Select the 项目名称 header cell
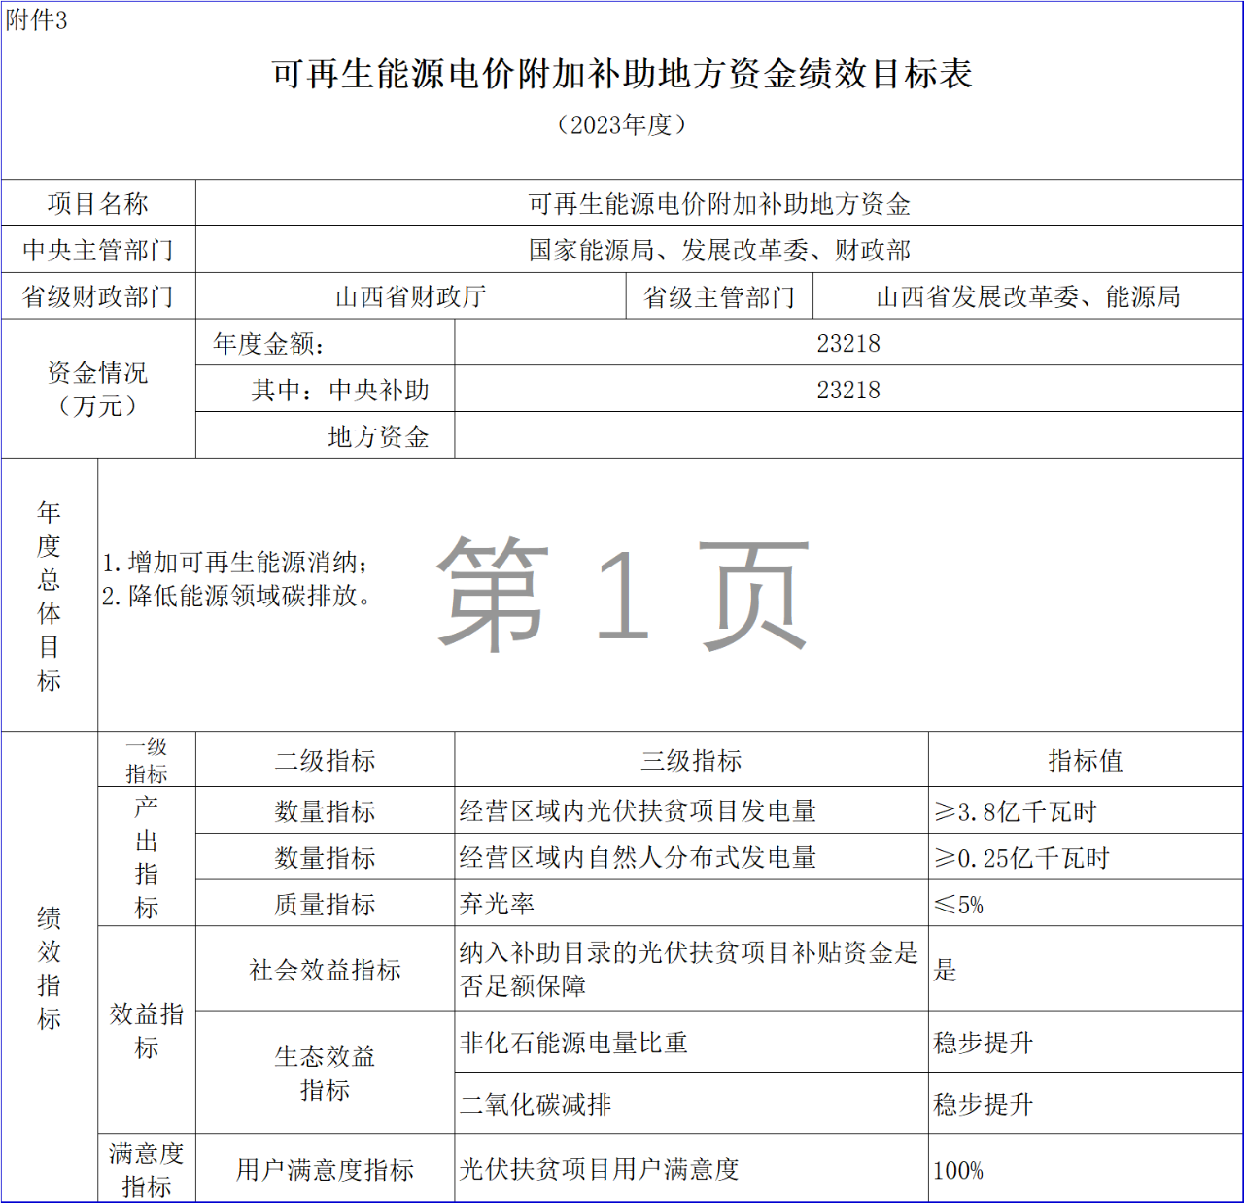The image size is (1244, 1203). (98, 203)
